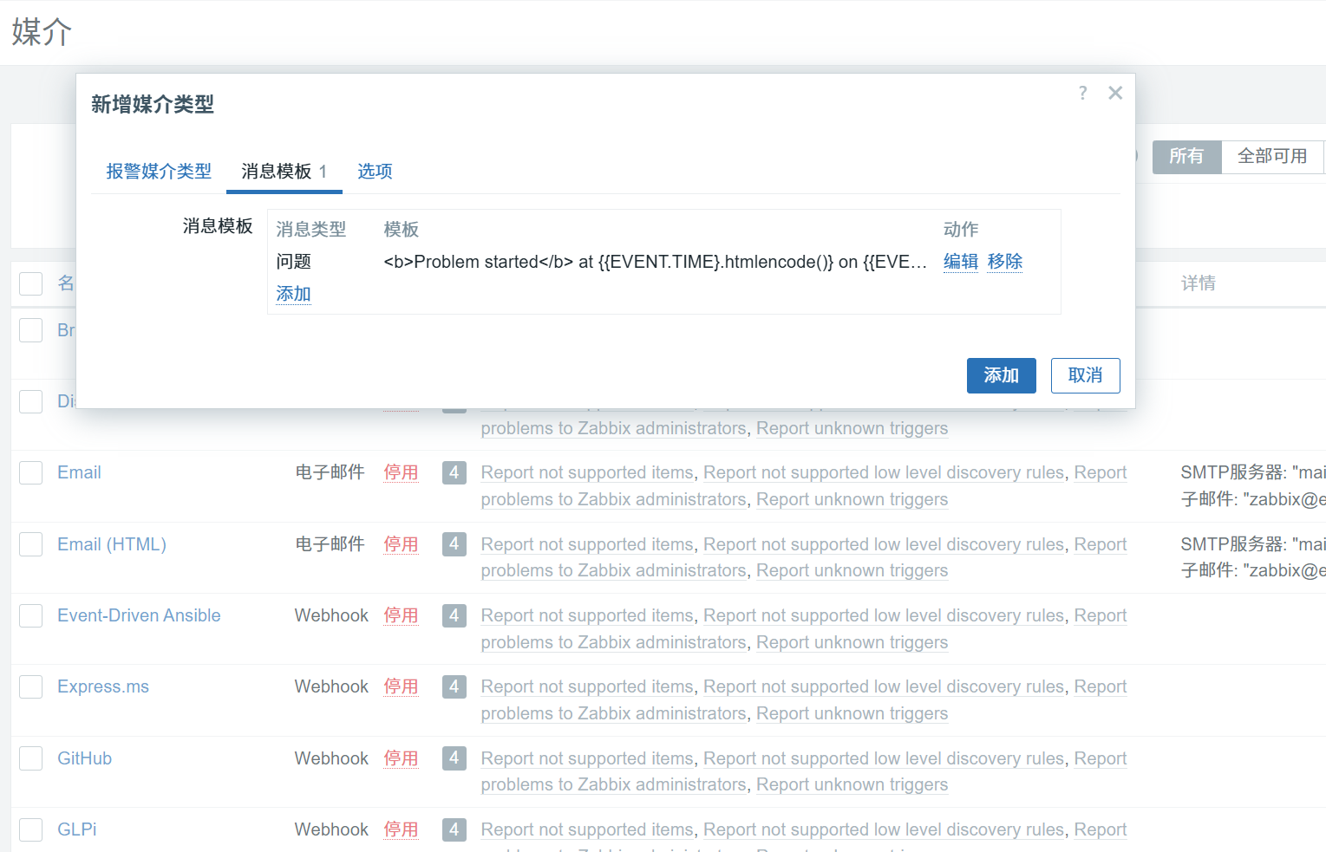The image size is (1326, 852).
Task: Click 停用 status in the Email (HTML) row
Action: coord(401,544)
